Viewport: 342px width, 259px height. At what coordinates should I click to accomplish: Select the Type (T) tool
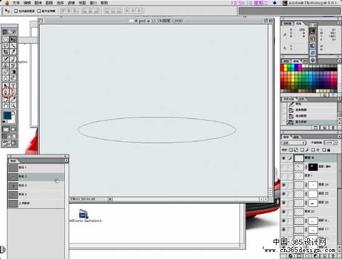(13, 86)
